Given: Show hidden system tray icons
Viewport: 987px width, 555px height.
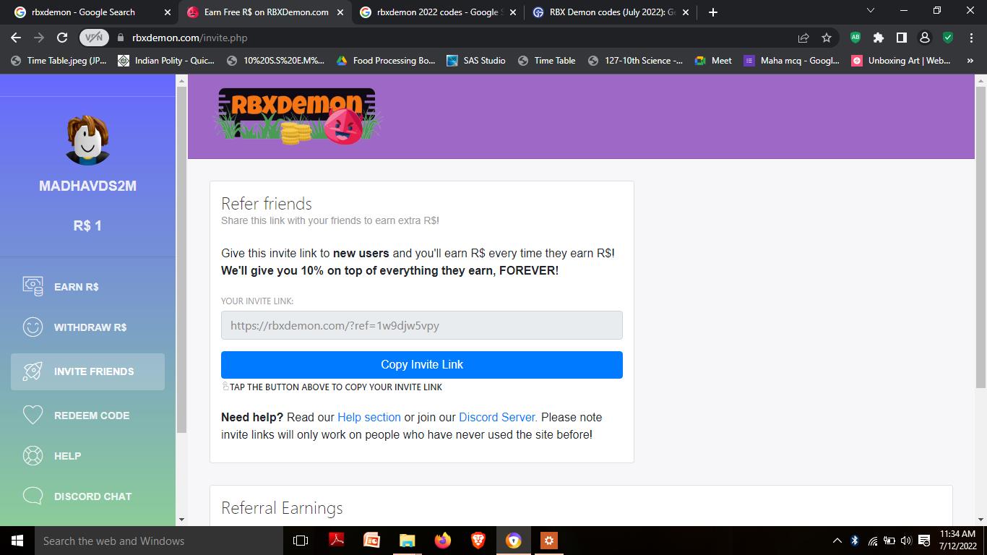Looking at the screenshot, I should (x=837, y=541).
